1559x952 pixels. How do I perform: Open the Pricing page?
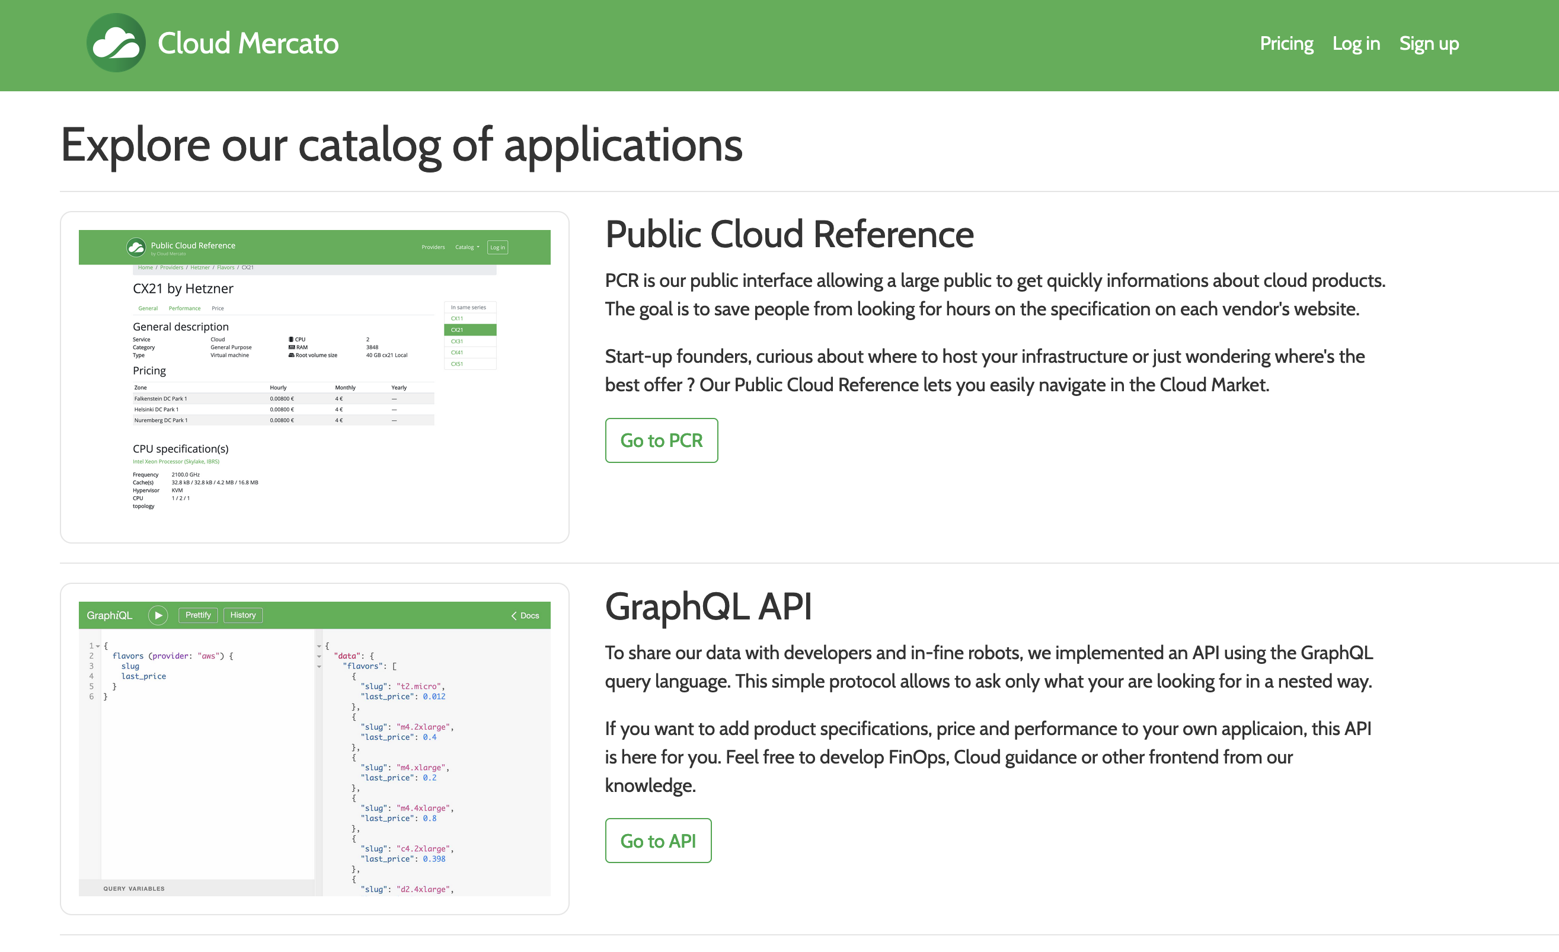1286,43
